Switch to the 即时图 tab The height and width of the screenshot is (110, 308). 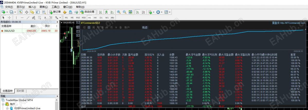tap(20, 91)
